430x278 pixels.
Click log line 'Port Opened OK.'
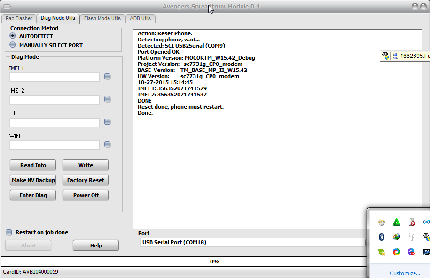coord(159,52)
